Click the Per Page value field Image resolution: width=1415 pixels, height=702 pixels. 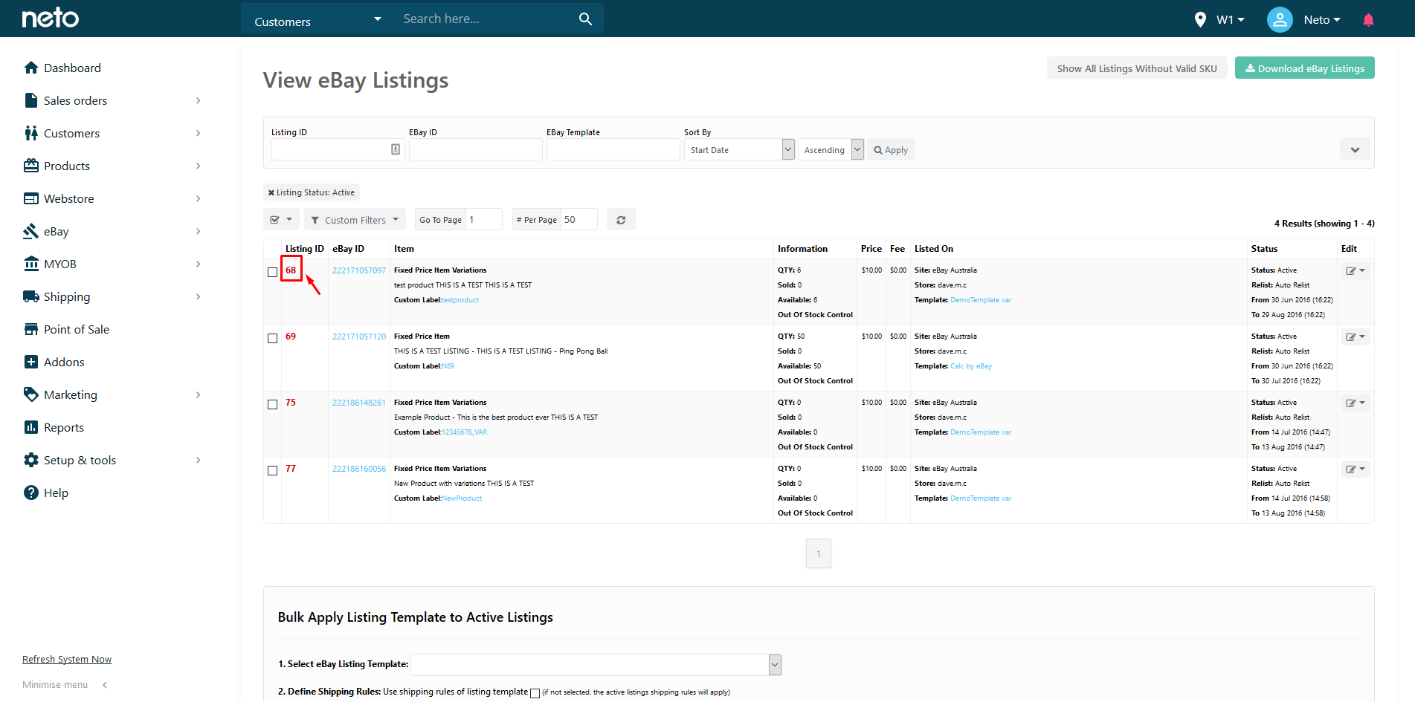[x=578, y=220]
